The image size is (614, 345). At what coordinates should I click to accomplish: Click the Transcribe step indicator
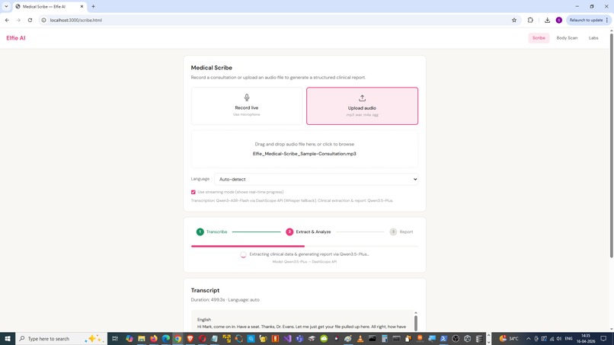tap(212, 232)
